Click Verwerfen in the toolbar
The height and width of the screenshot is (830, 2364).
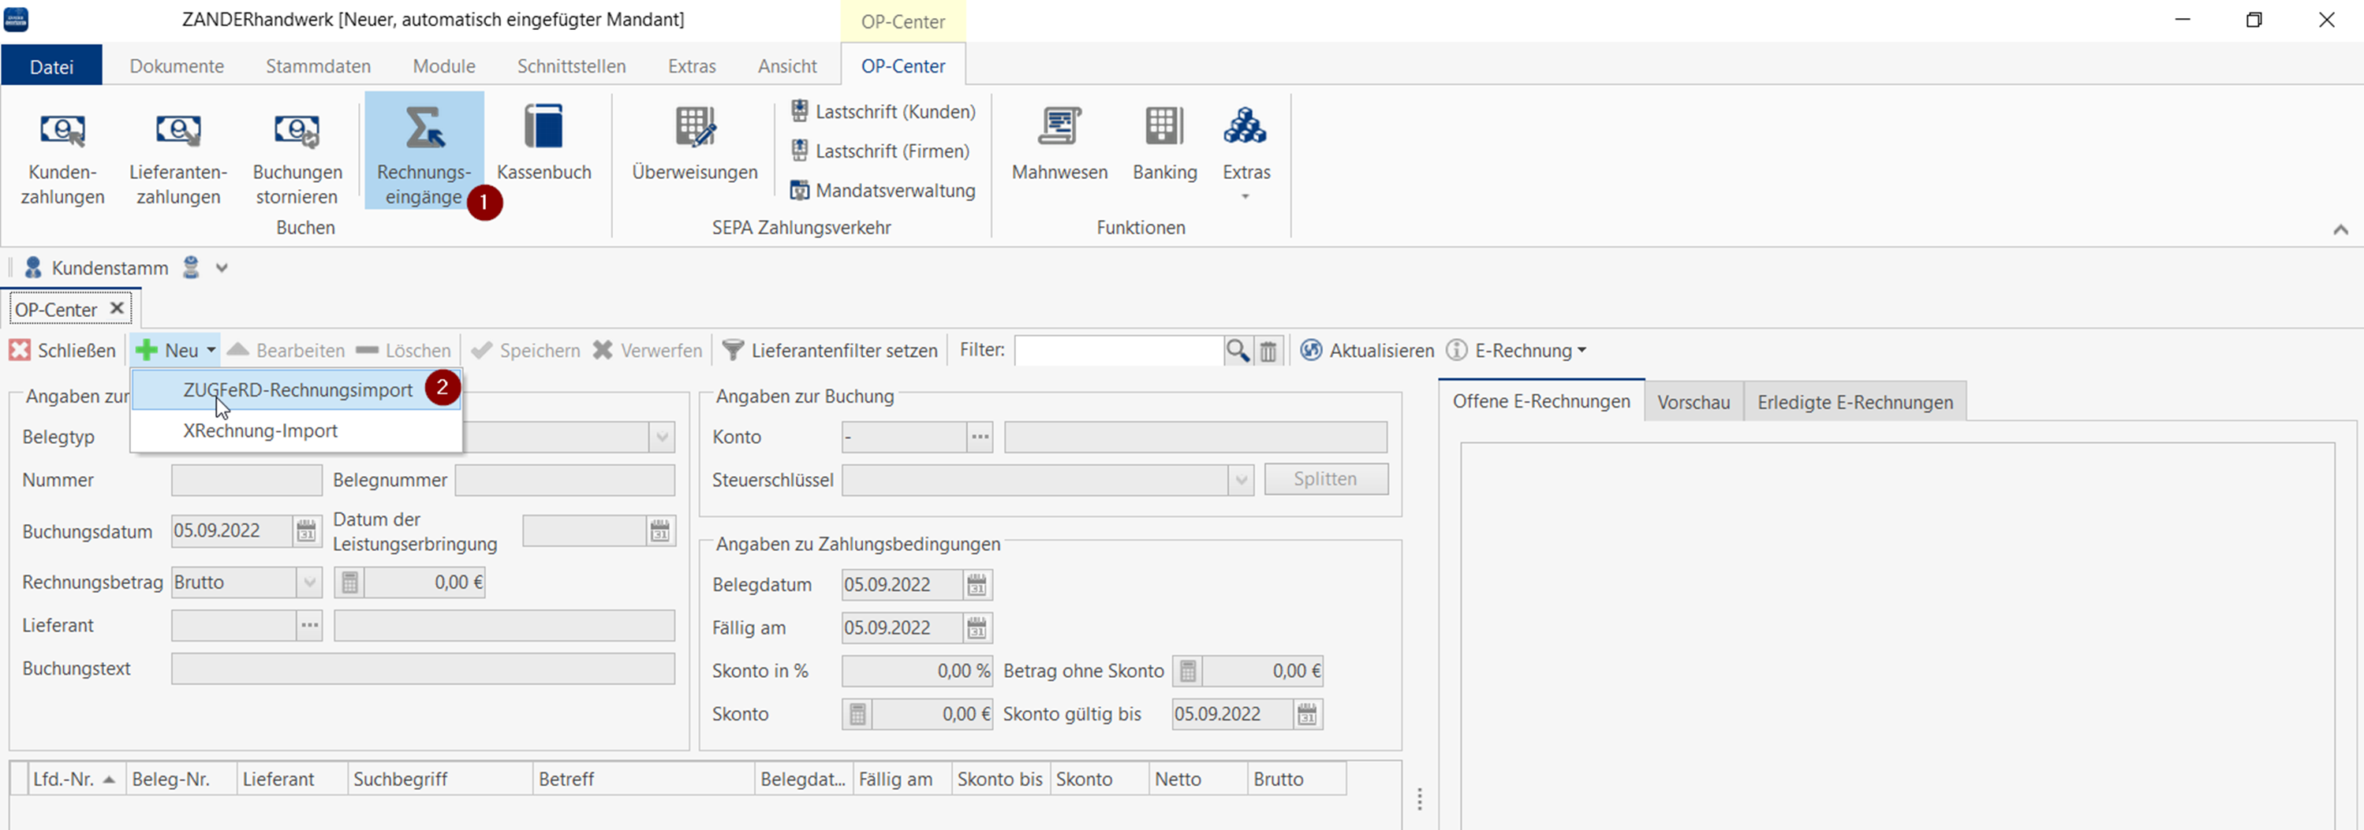647,350
